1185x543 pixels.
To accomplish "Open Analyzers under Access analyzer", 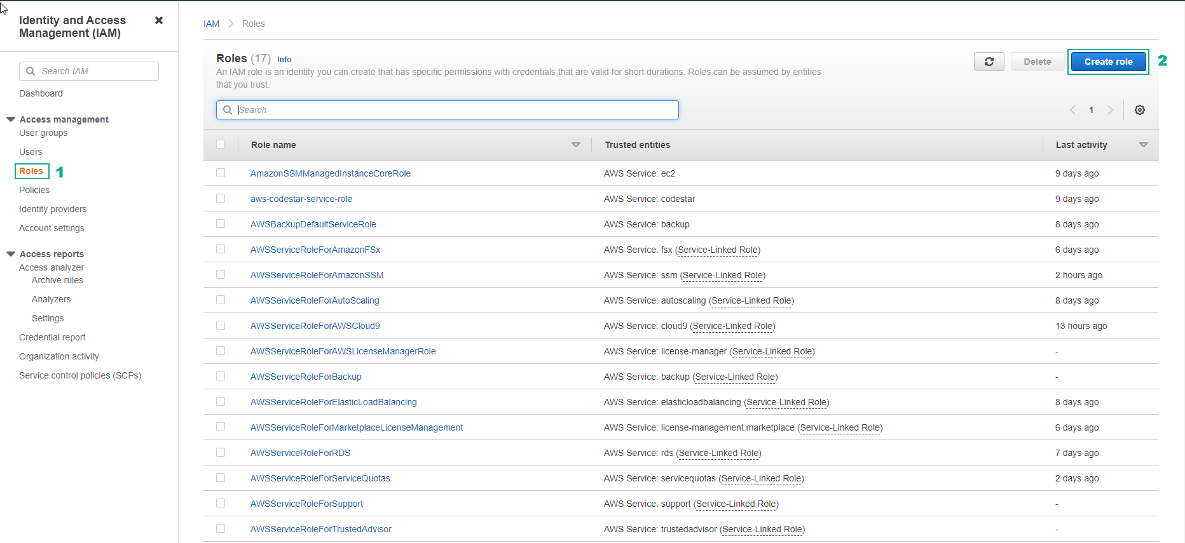I will coord(51,299).
